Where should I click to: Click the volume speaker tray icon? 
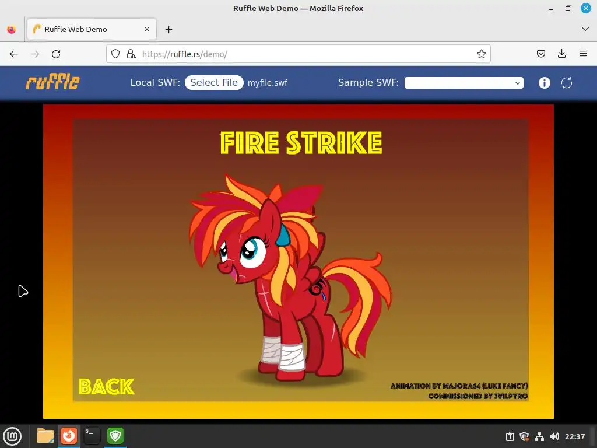[554, 436]
